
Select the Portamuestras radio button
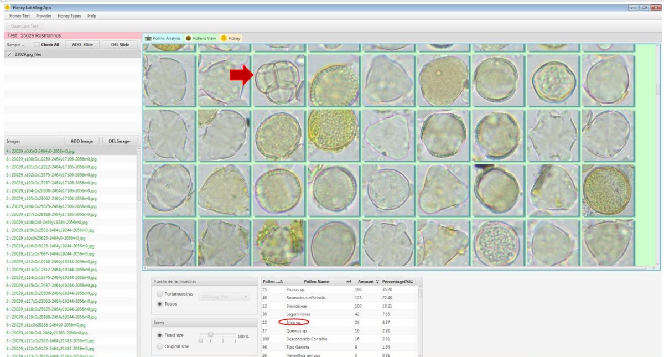coord(160,294)
